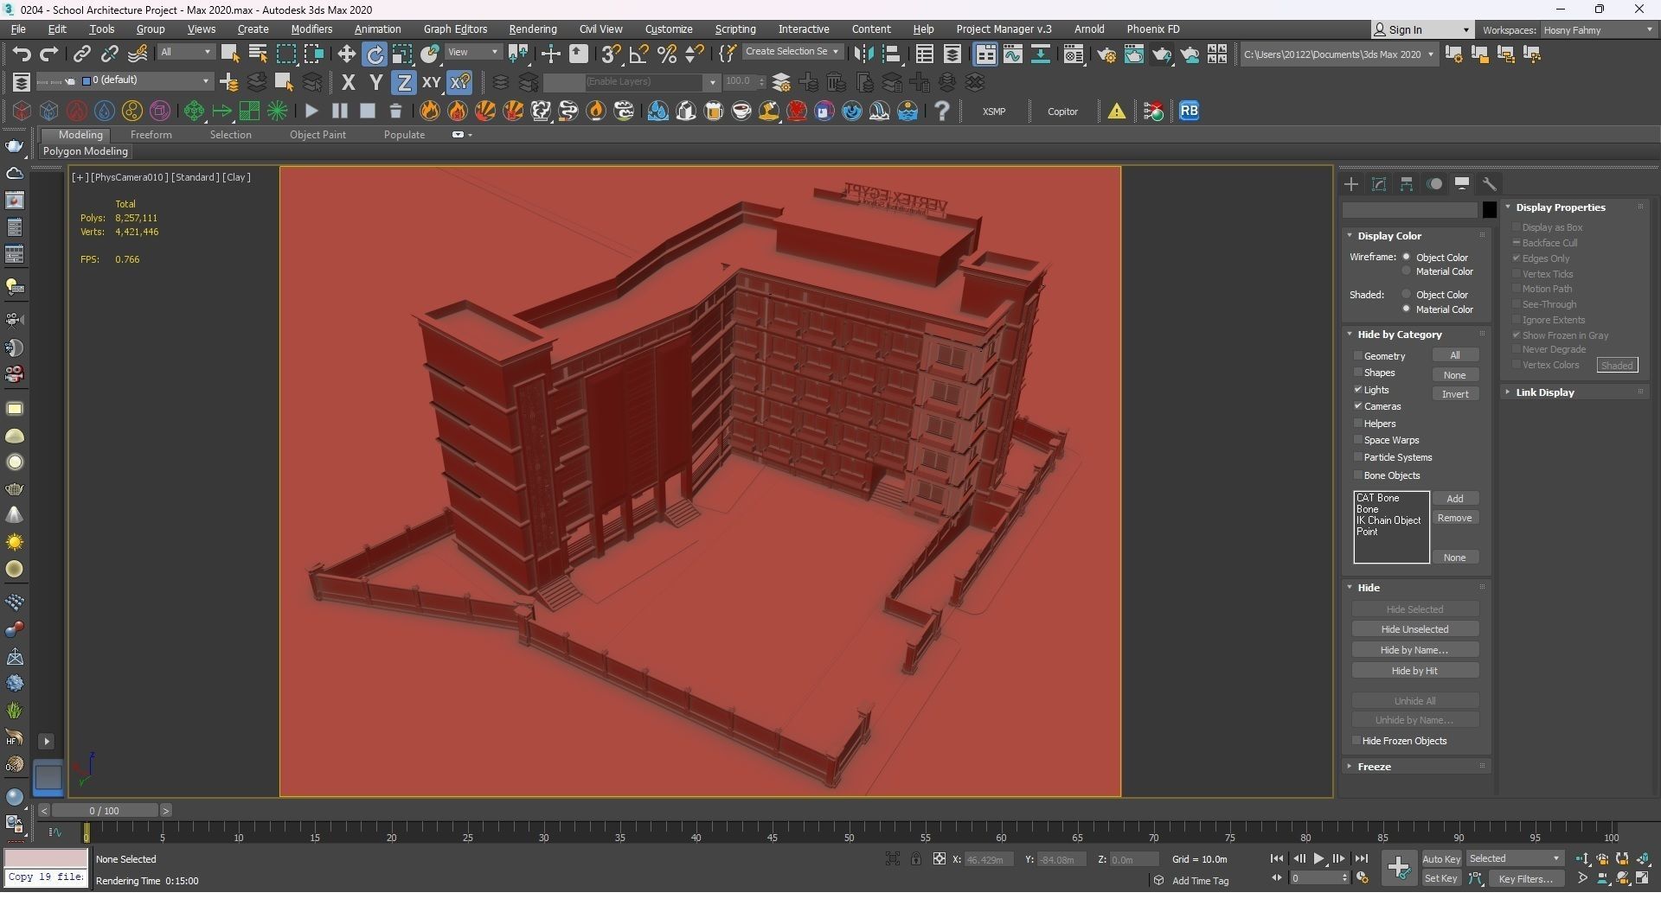Viewport: 1661px width, 899px height.
Task: Open the Hierarchy command panel tab
Action: pos(1407,184)
